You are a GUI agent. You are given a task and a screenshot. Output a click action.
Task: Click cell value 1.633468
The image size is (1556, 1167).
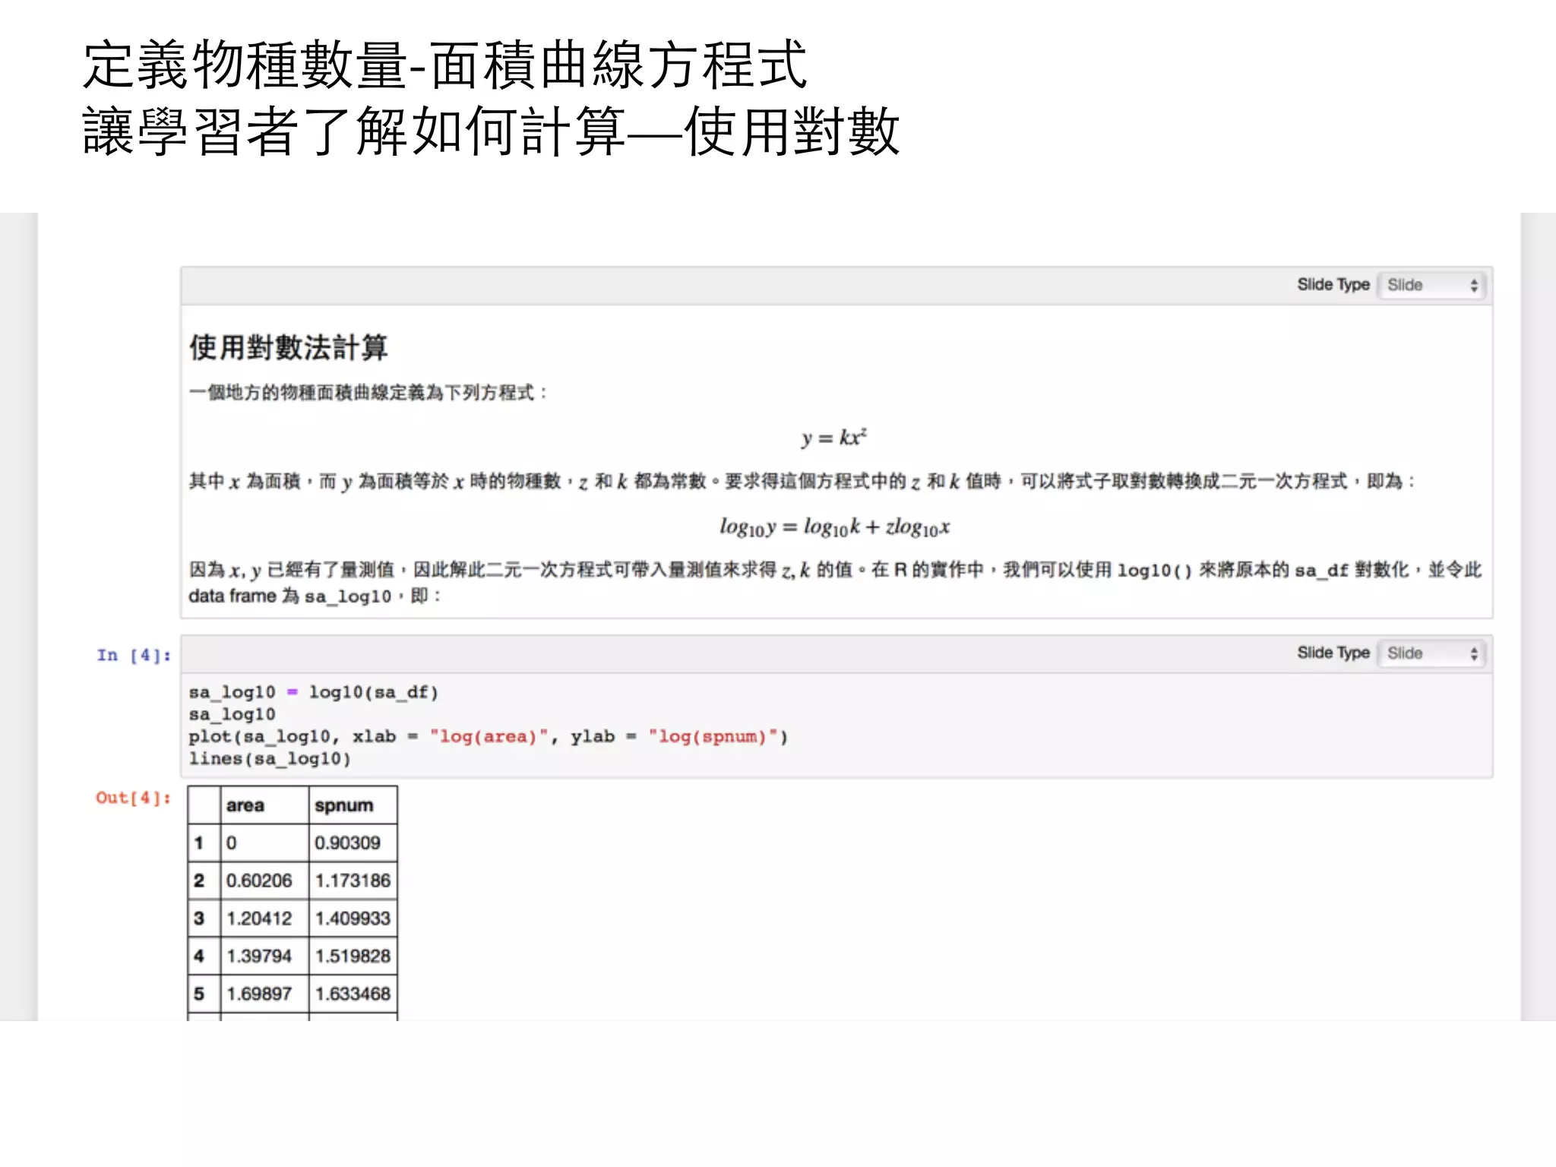coord(353,994)
